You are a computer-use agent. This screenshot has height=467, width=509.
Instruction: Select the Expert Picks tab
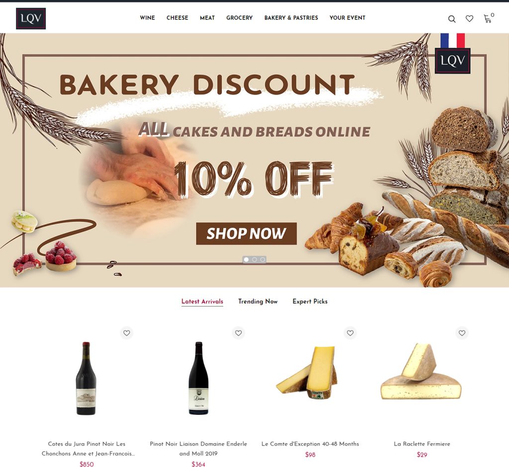tap(310, 302)
